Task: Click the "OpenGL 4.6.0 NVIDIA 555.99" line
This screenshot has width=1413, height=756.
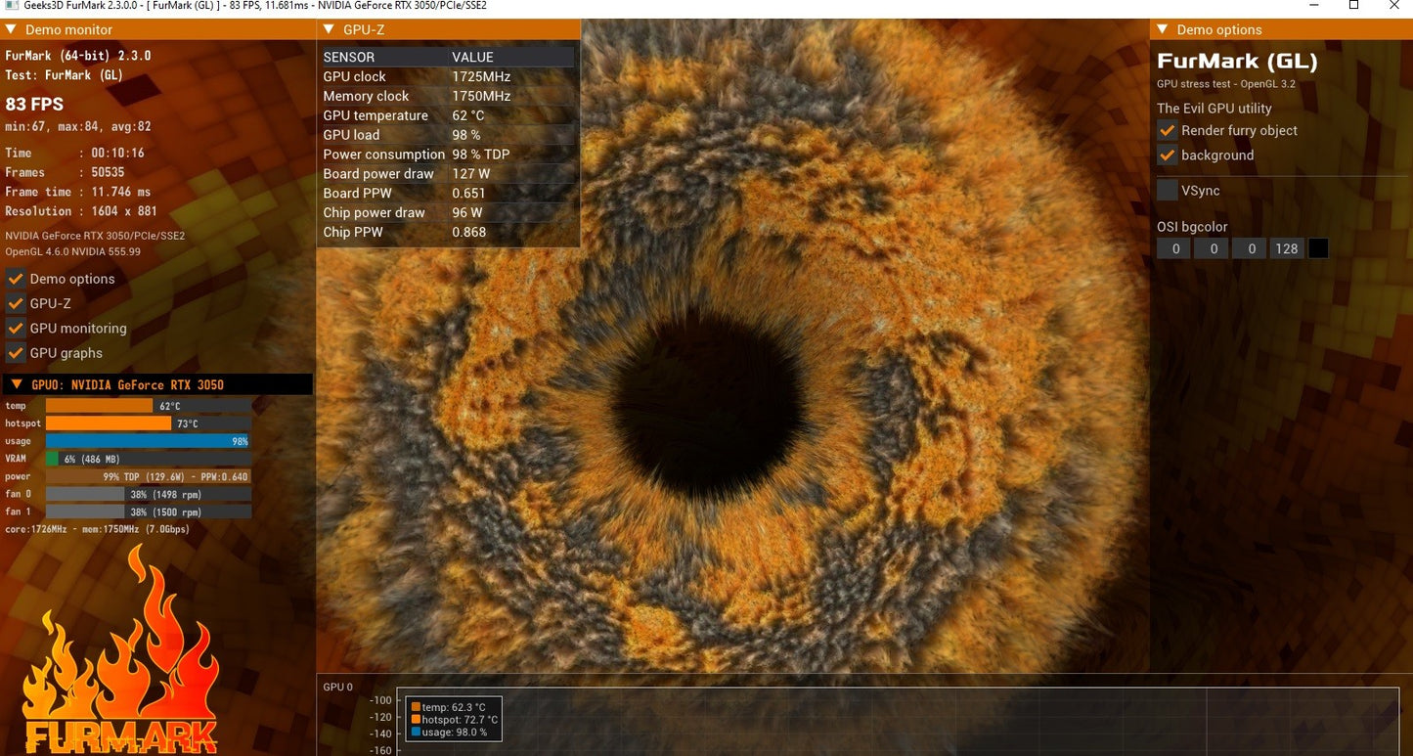Action: pyautogui.click(x=73, y=251)
